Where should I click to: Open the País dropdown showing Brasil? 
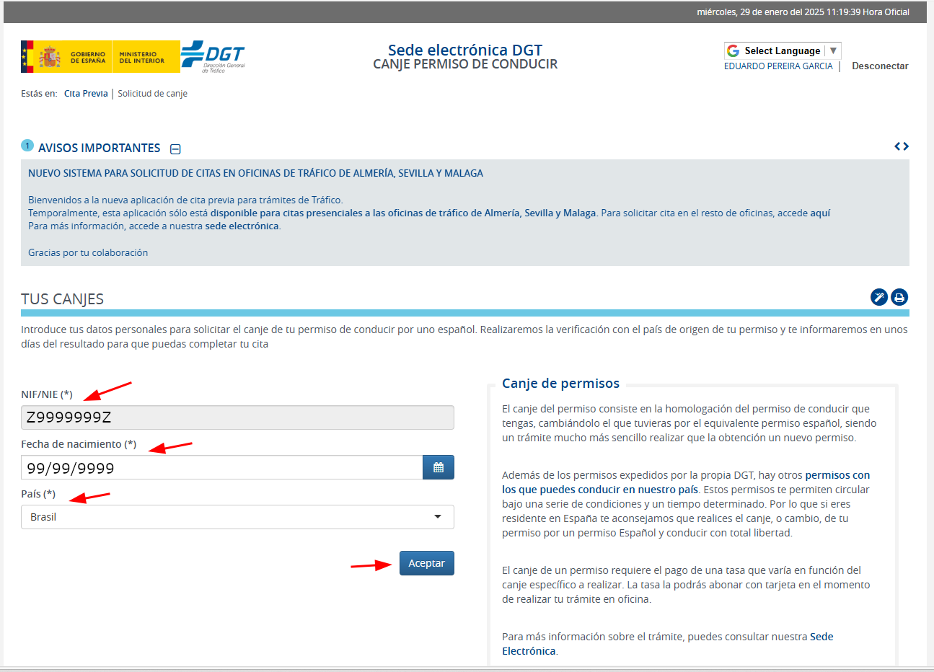coord(237,517)
